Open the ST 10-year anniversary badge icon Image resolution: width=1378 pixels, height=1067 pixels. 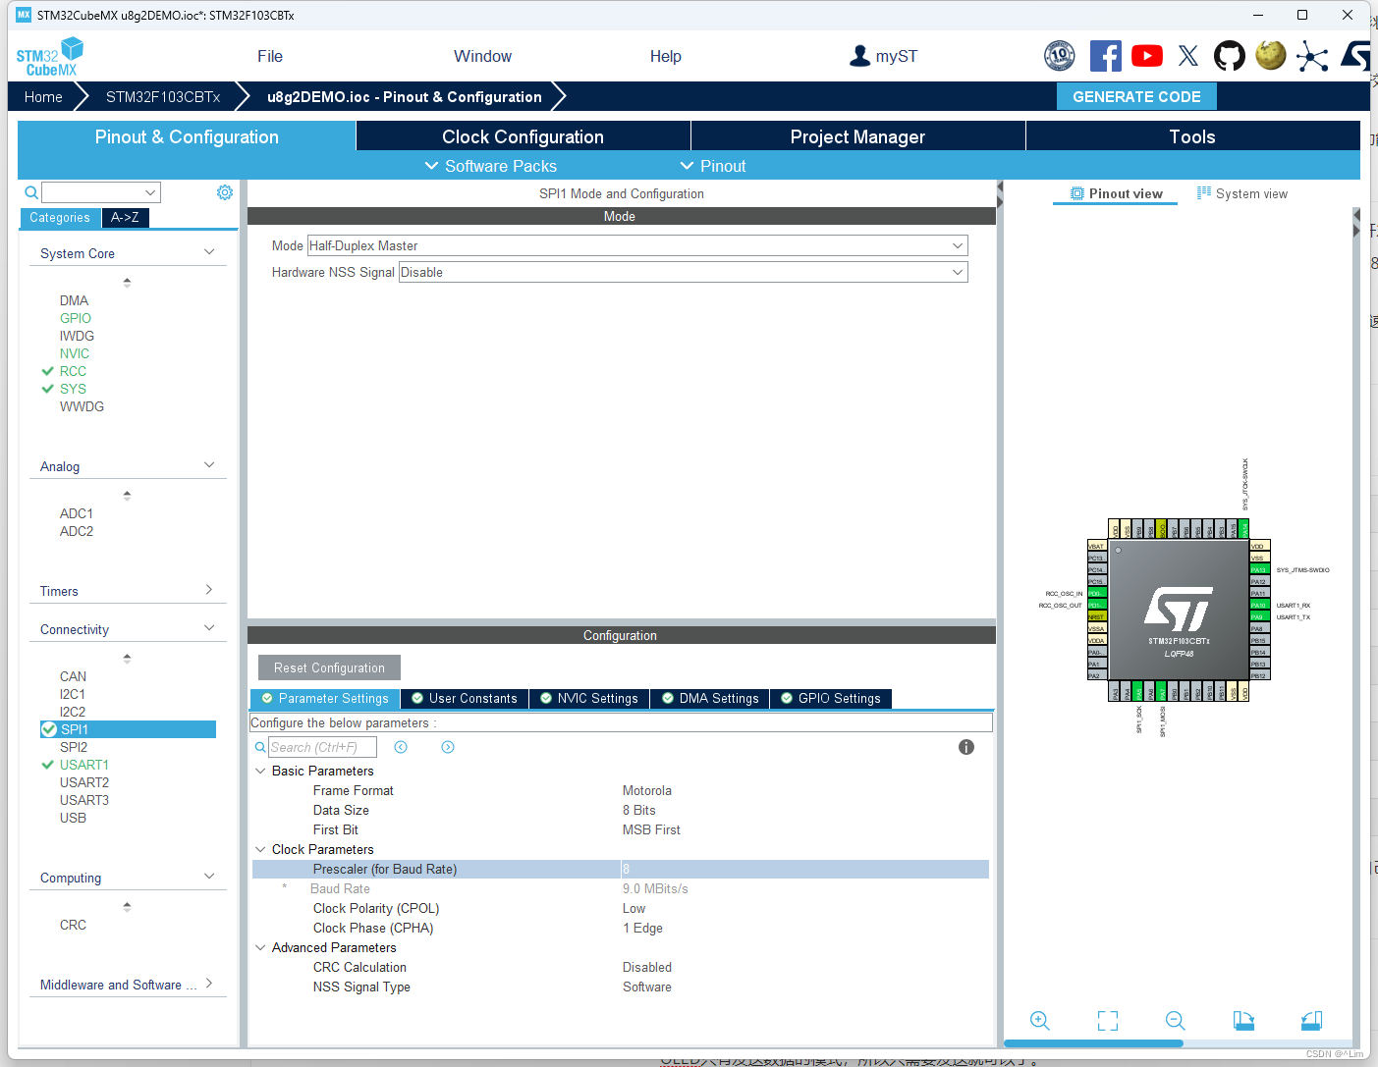tap(1059, 56)
